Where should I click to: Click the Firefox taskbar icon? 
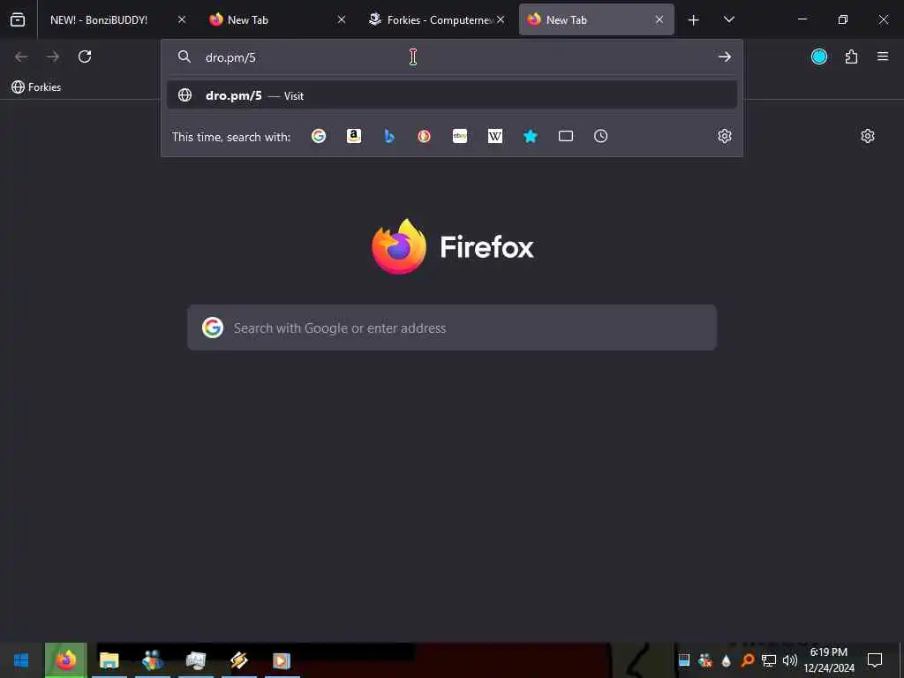click(65, 660)
